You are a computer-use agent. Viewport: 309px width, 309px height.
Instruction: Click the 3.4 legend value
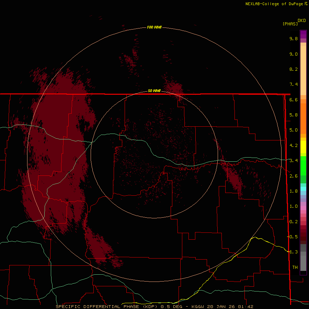pyautogui.click(x=294, y=161)
